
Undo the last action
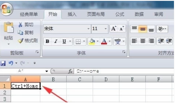coord(11,63)
